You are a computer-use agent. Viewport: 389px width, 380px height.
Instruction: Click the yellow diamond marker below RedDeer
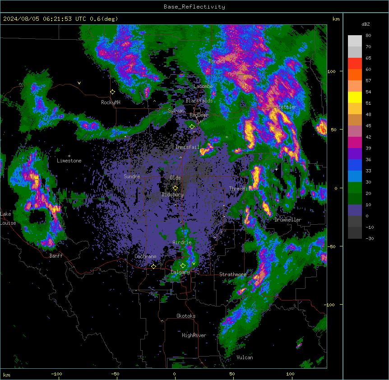pos(192,126)
